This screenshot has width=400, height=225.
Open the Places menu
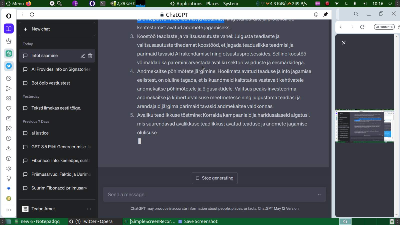point(213,3)
